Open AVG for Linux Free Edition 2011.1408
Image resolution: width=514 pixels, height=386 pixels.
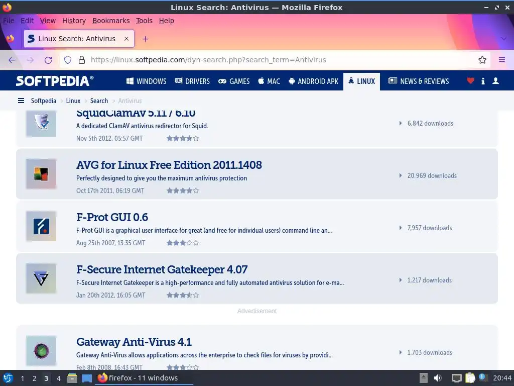(169, 165)
